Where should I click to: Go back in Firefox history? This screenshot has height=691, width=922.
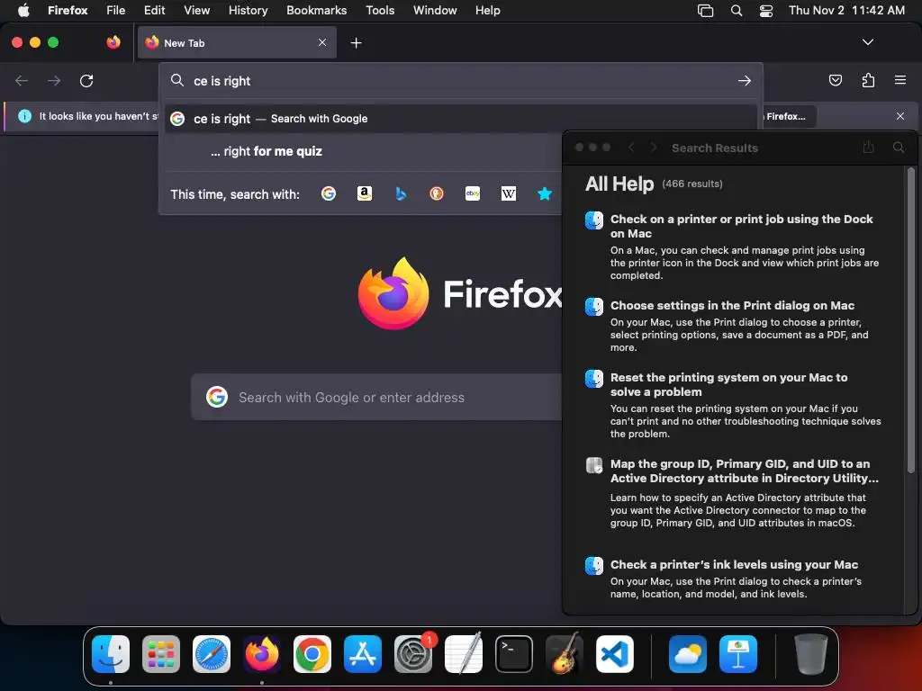click(22, 80)
